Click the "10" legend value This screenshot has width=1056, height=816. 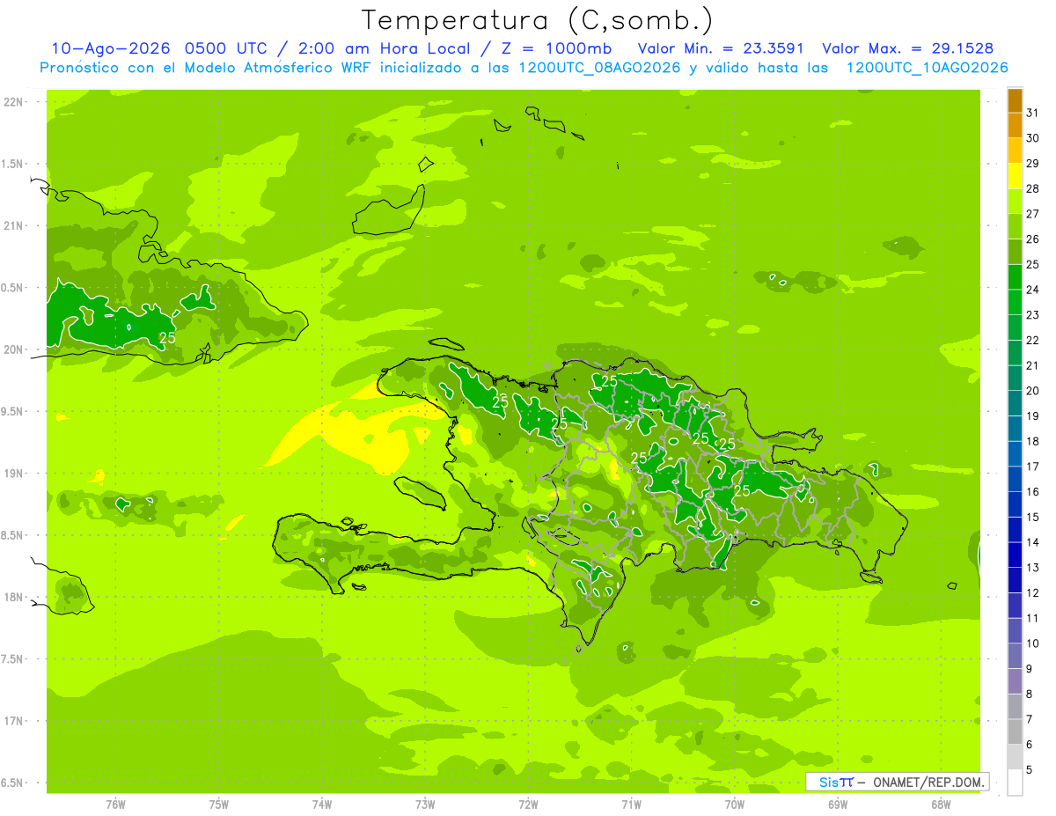click(1033, 643)
